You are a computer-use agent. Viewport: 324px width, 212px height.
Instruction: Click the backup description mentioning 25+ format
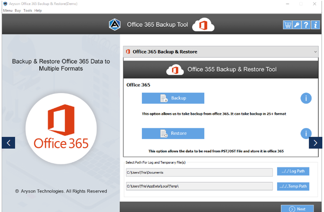[x=214, y=114]
